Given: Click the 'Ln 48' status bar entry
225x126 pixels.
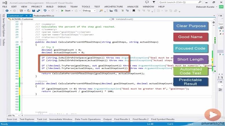Looking at the screenshot, I should [150, 124].
